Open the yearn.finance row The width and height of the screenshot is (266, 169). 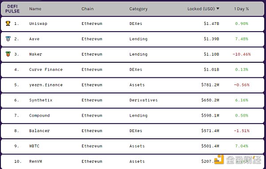click(x=133, y=85)
